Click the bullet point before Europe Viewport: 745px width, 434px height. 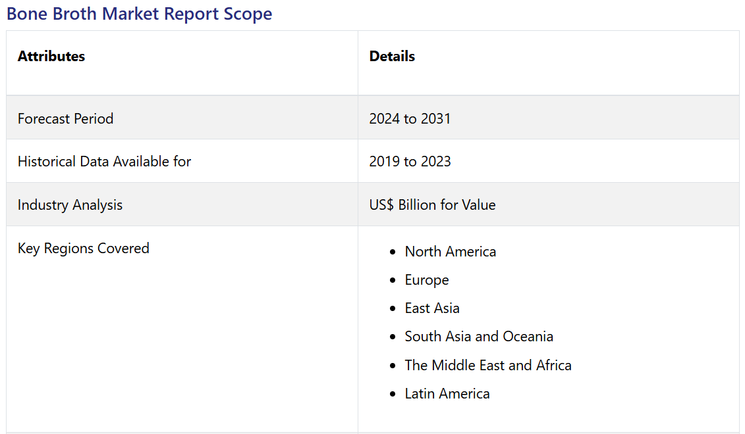tap(393, 280)
